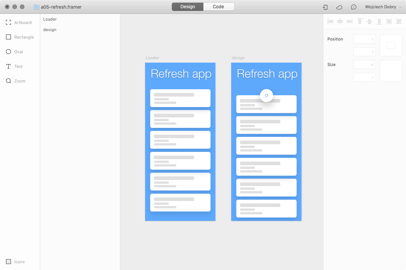
Task: Click the Size W input field
Action: click(364, 64)
